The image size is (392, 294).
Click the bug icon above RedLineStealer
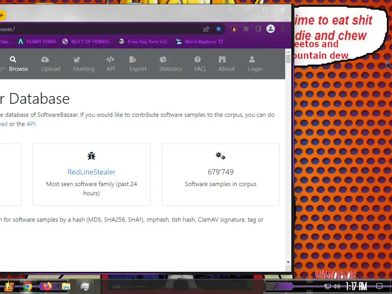coord(91,156)
